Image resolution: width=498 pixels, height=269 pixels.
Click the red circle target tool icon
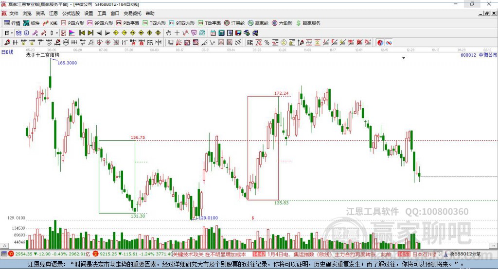coord(99,43)
